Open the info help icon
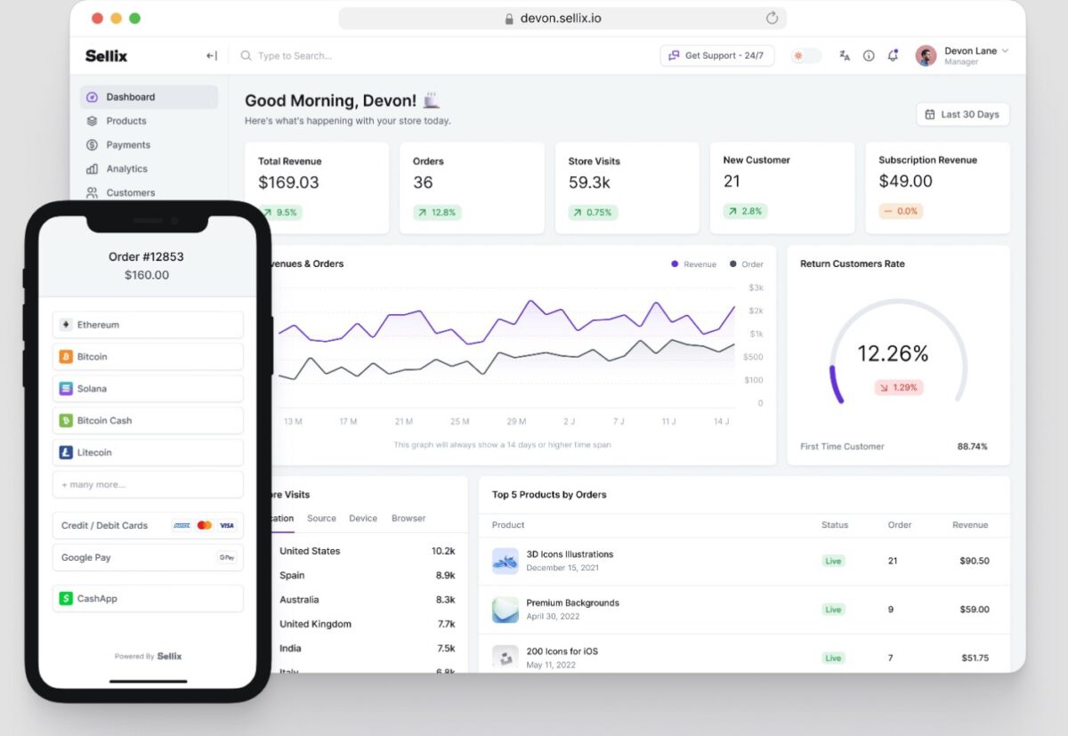The width and height of the screenshot is (1068, 736). 869,55
